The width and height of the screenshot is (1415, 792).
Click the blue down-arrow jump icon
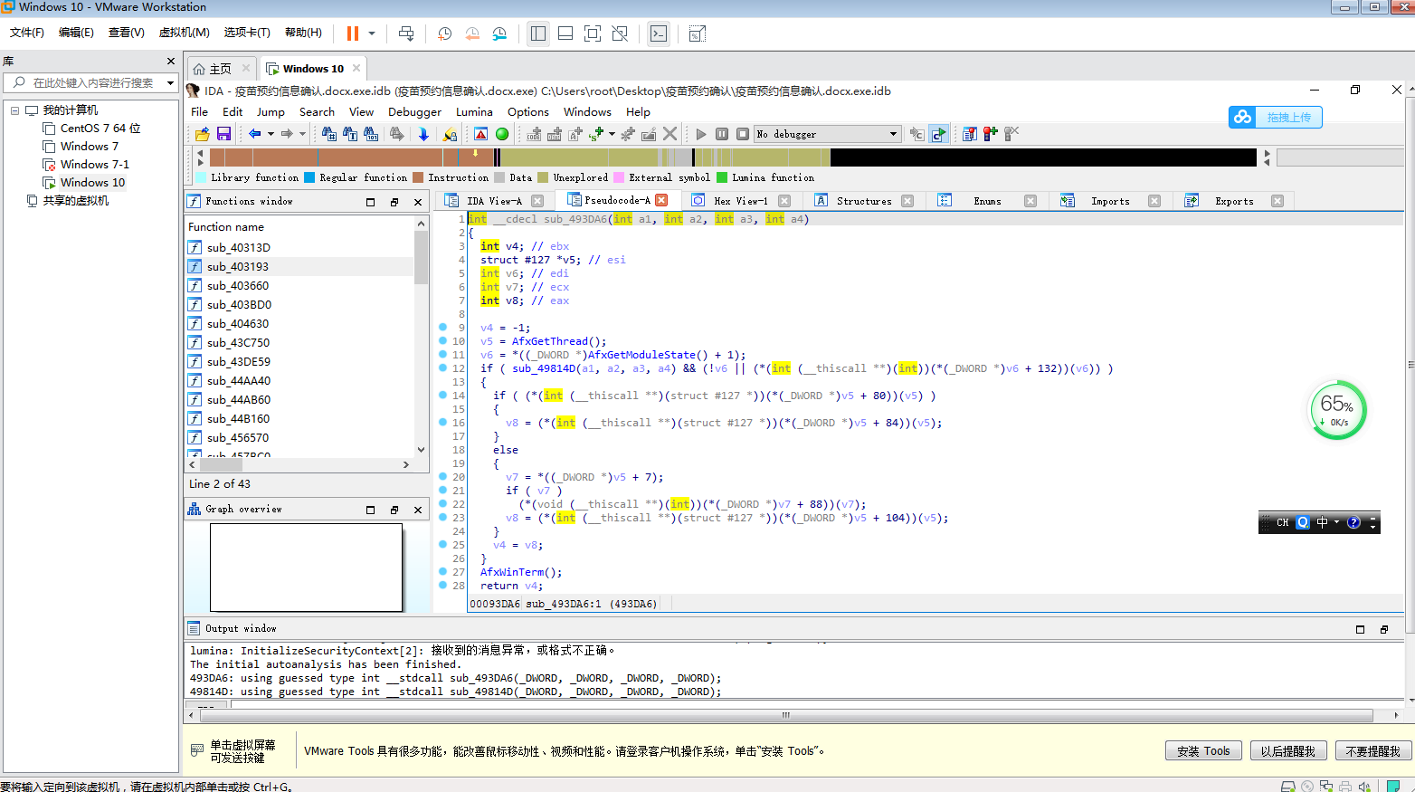423,134
